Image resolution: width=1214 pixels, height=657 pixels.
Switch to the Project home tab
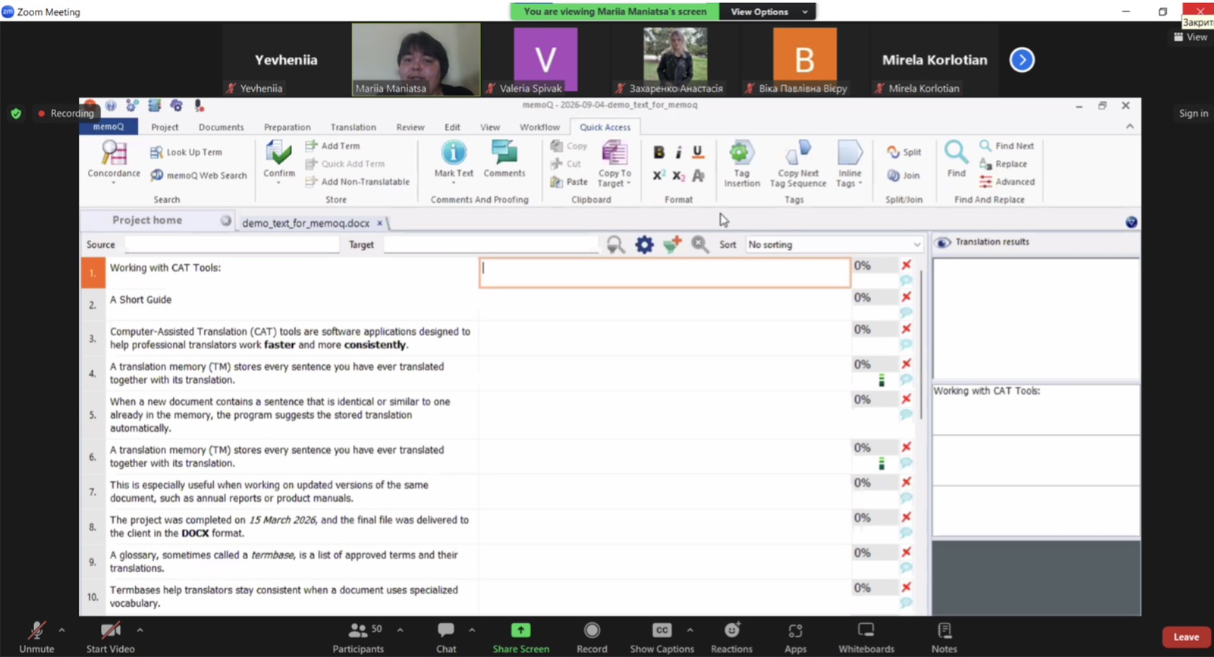pyautogui.click(x=147, y=220)
